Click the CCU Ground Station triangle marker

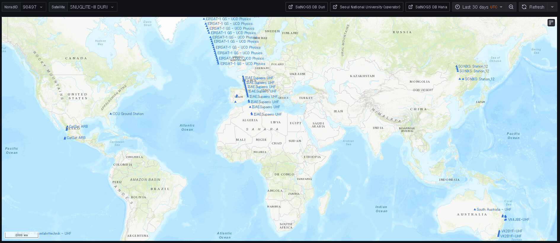[111, 113]
